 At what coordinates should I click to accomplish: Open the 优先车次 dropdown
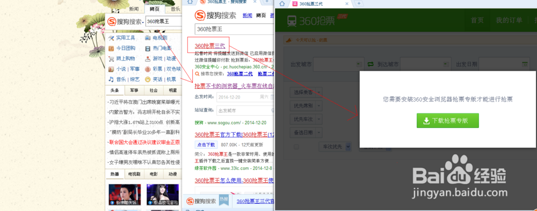[306, 119]
